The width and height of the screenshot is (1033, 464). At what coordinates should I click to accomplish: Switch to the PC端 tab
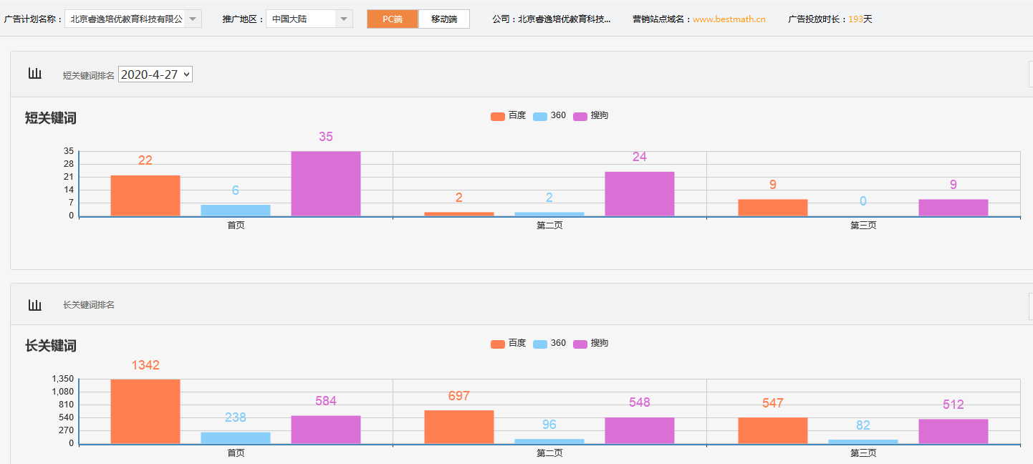[393, 19]
